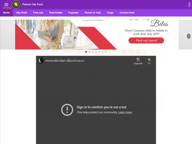Click the VIP Shop label
The height and width of the screenshot is (144, 192).
tap(7, 8)
